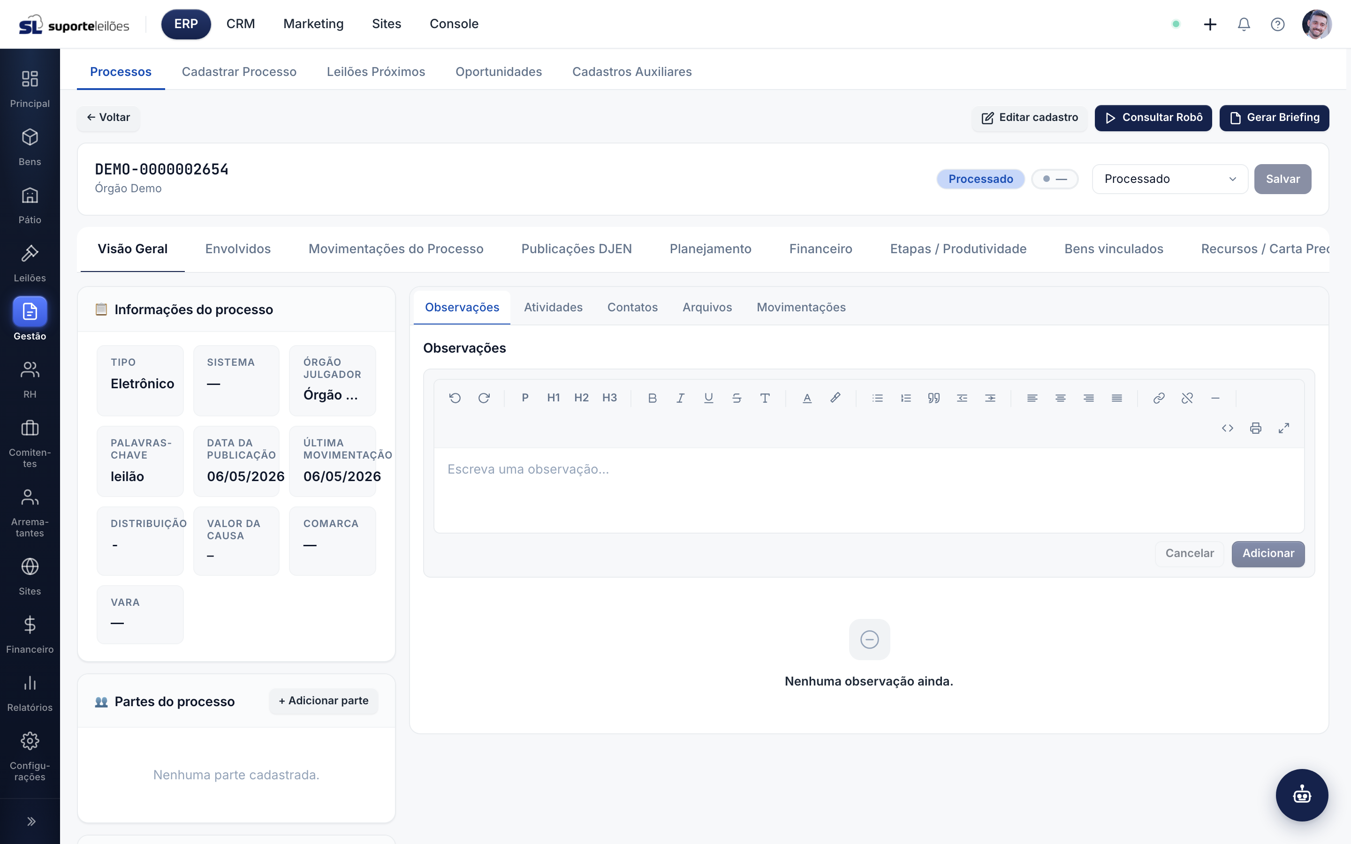Open Financeiro in the left sidebar
Screen dimensions: 1351x844
coord(30,635)
